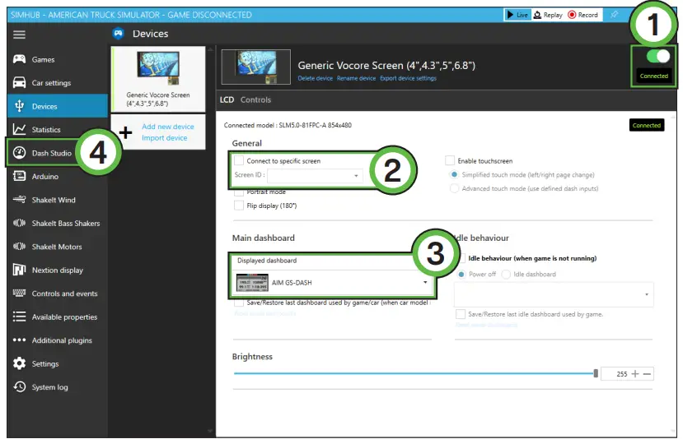
Task: Click the ShakeIt Bass Shakers icon
Action: [19, 223]
